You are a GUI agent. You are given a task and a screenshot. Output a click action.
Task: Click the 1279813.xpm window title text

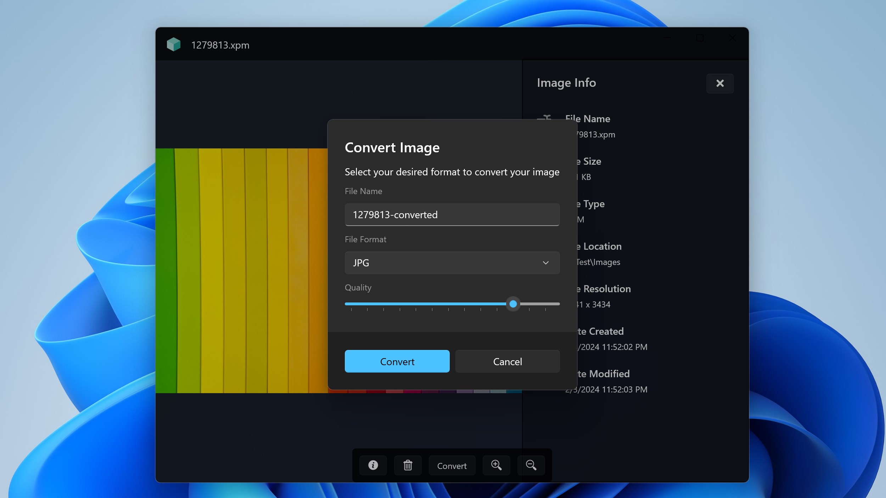220,45
